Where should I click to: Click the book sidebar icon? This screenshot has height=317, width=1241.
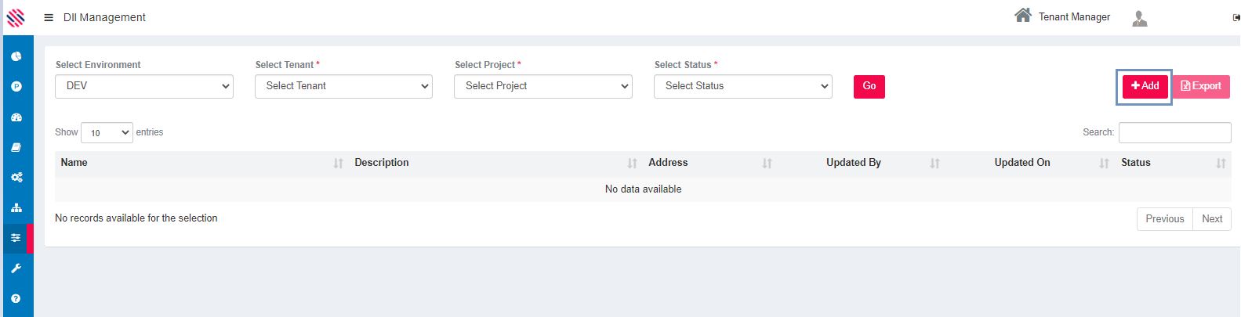[x=16, y=147]
